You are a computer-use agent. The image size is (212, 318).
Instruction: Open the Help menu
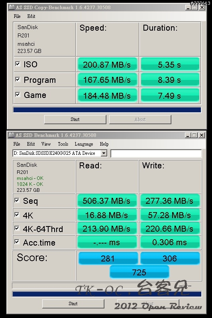click(x=104, y=144)
